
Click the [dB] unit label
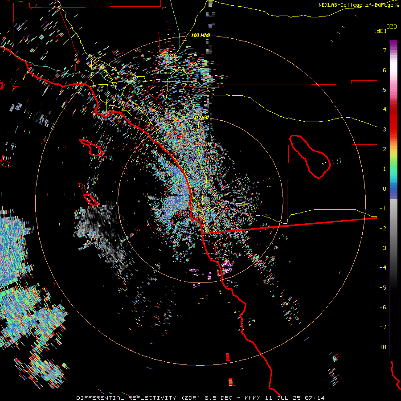pos(380,31)
